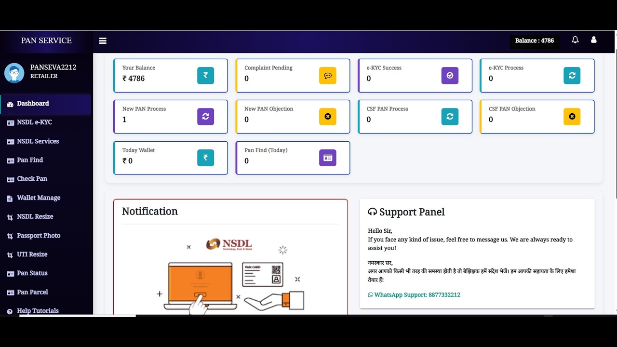
Task: Open NSDL Resize tool
Action: [x=46, y=217]
